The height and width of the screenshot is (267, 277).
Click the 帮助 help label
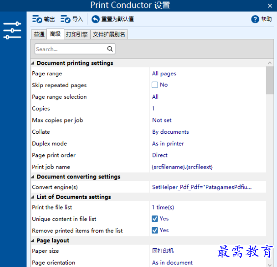point(266,19)
